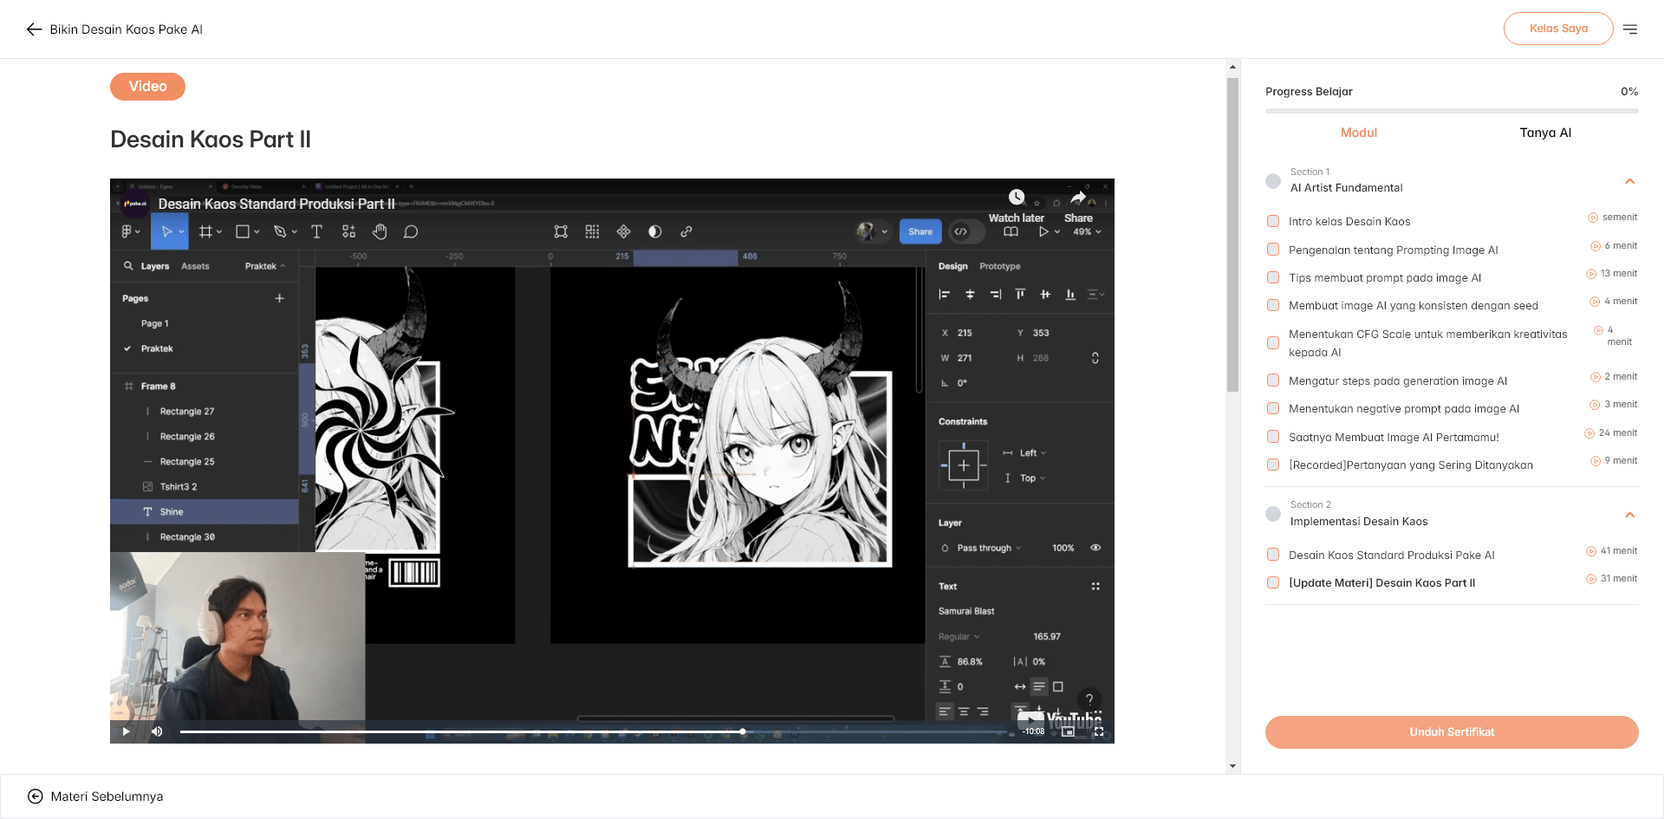1664x819 pixels.
Task: Open the hamburger menu at top right
Action: 1630,29
